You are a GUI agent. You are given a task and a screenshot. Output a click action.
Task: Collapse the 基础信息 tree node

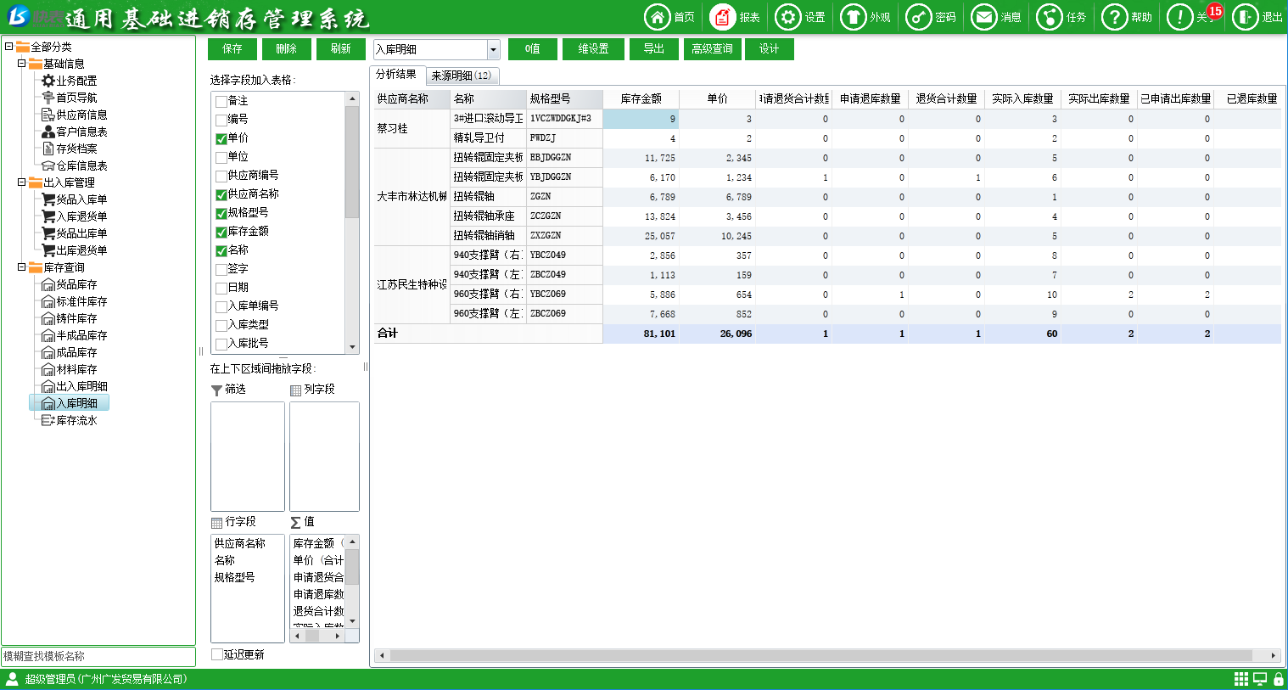tap(21, 64)
